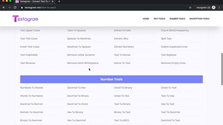The height and width of the screenshot is (125, 223).
Task: Open Hex To Binary tool
Action: (x=75, y=112)
